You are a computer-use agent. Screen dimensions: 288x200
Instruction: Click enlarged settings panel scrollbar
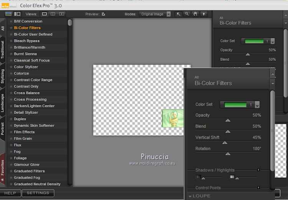273,131
